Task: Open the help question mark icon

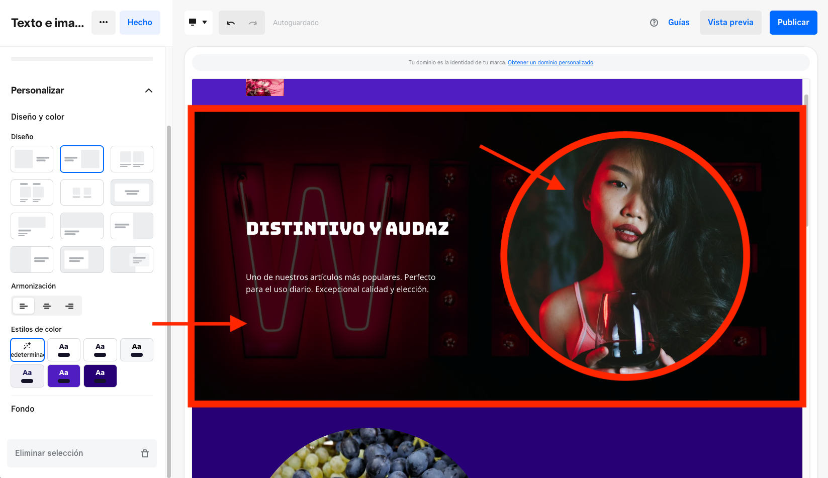Action: [654, 23]
